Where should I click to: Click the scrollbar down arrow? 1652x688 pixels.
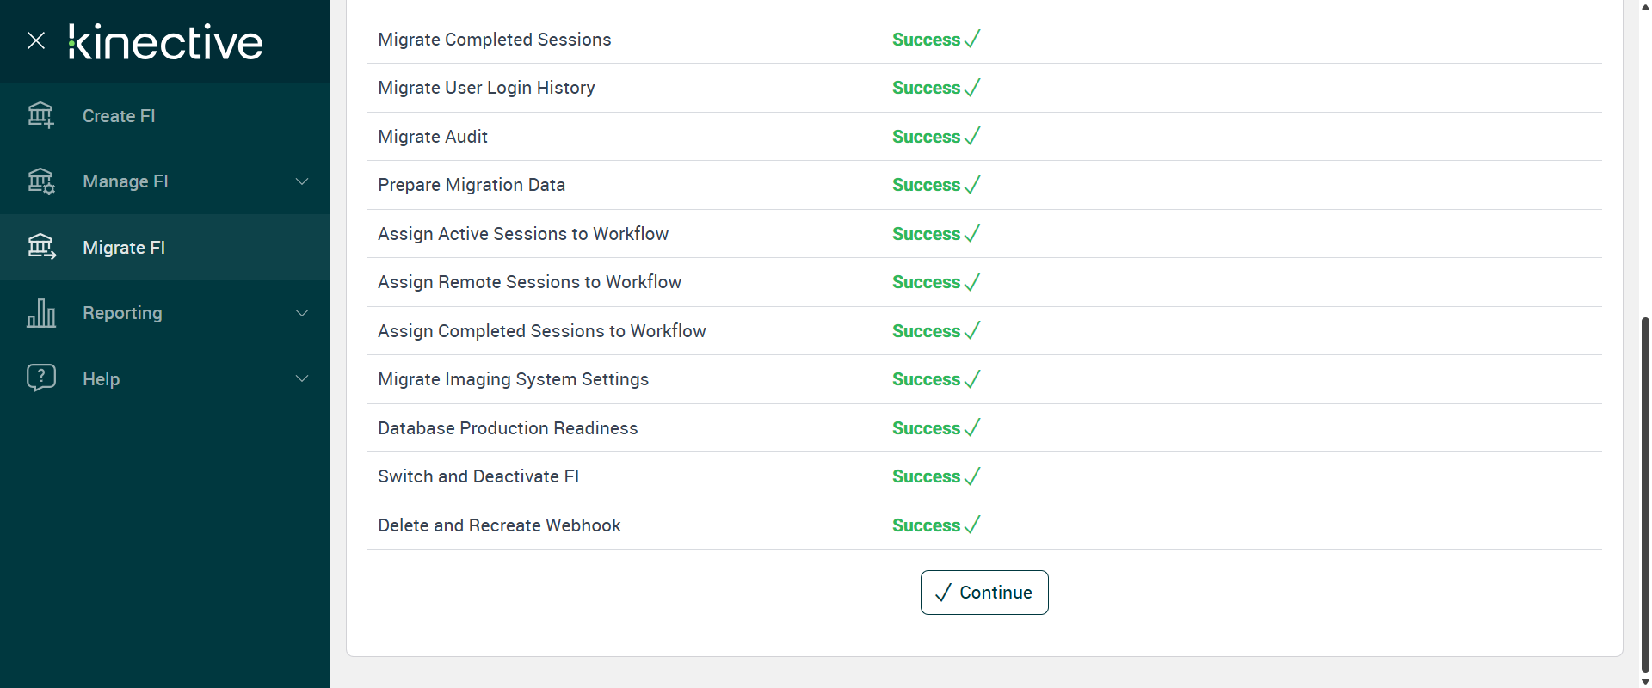1645,681
